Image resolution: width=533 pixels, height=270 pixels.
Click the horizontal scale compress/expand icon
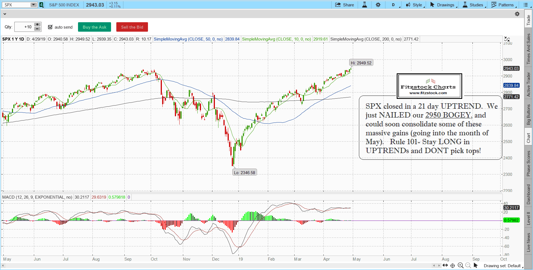(445, 265)
